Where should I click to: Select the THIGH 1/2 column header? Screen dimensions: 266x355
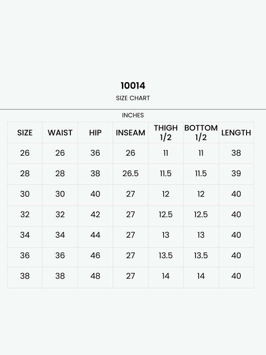tap(166, 133)
